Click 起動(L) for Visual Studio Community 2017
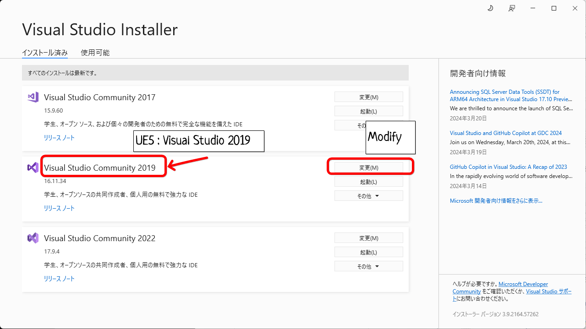This screenshot has width=586, height=329. [369, 111]
